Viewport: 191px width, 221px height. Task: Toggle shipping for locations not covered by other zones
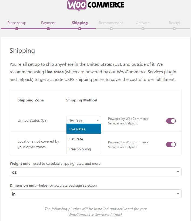coord(171,144)
